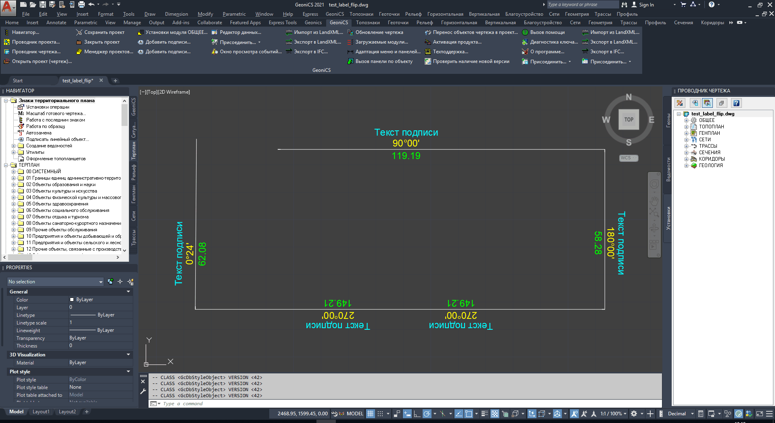Switch to the Layout1 tab
Viewport: 775px width, 423px height.
click(41, 412)
